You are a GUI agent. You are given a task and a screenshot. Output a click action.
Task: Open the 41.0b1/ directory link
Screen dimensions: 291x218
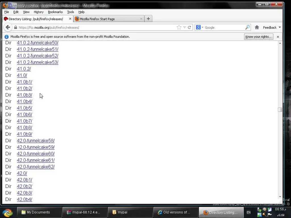click(x=24, y=82)
